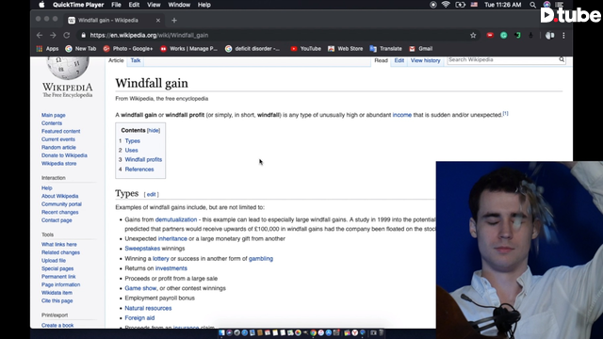Open the gambling link
The height and width of the screenshot is (339, 603).
(x=261, y=259)
